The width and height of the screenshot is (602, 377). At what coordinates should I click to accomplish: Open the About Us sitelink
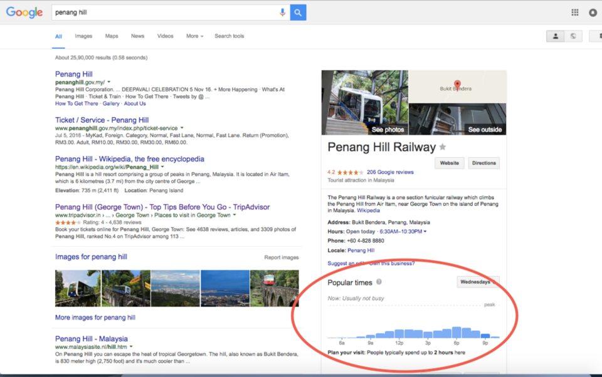[135, 103]
